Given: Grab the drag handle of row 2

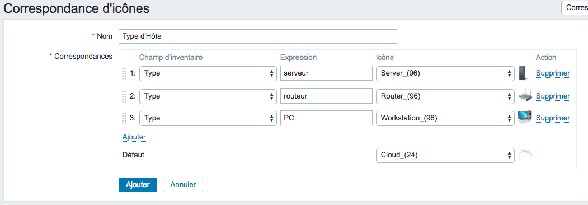Looking at the screenshot, I should click(125, 96).
